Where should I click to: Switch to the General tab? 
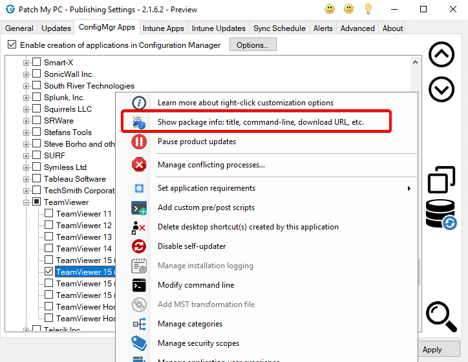[x=19, y=28]
